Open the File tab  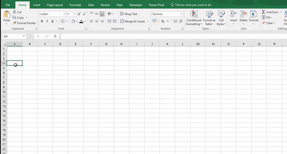click(8, 5)
